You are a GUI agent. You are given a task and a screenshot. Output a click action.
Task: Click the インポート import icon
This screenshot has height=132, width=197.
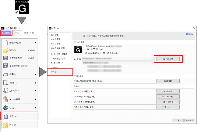(x=5, y=83)
